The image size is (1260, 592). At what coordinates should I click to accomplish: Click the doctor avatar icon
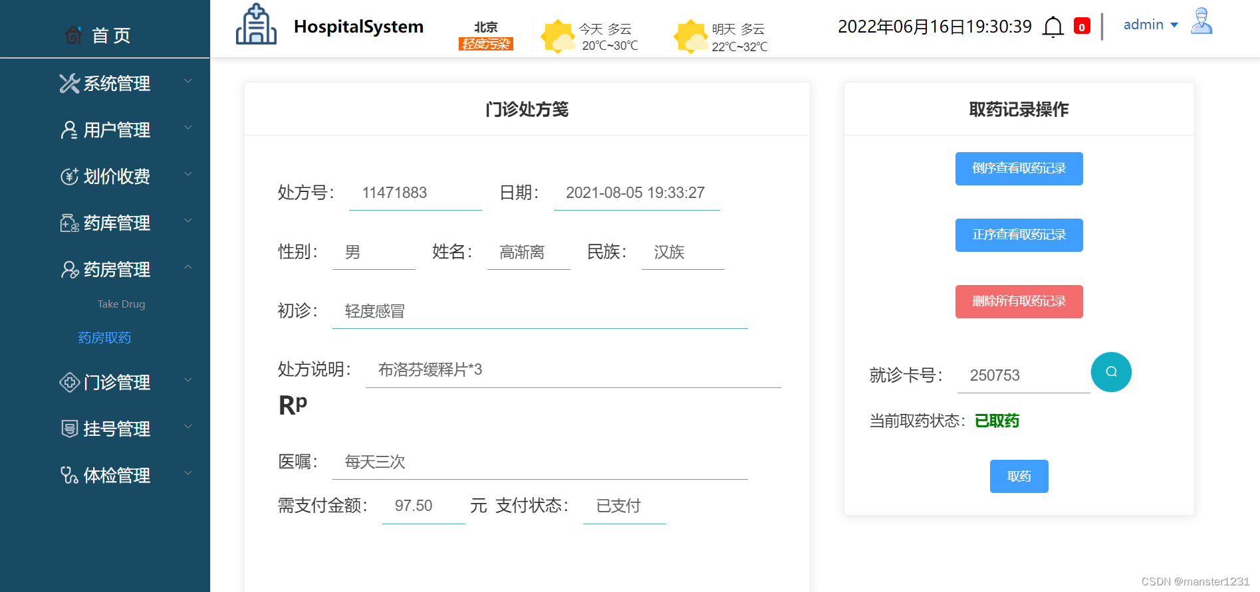point(1201,21)
